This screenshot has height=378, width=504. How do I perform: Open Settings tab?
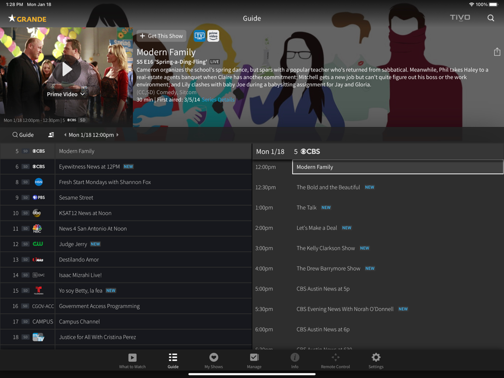pos(376,361)
